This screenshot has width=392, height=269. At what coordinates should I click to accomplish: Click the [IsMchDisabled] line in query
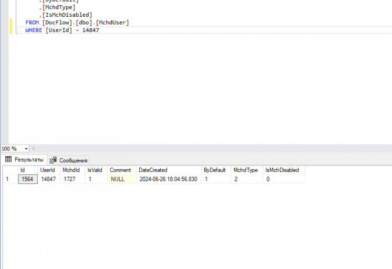click(67, 15)
